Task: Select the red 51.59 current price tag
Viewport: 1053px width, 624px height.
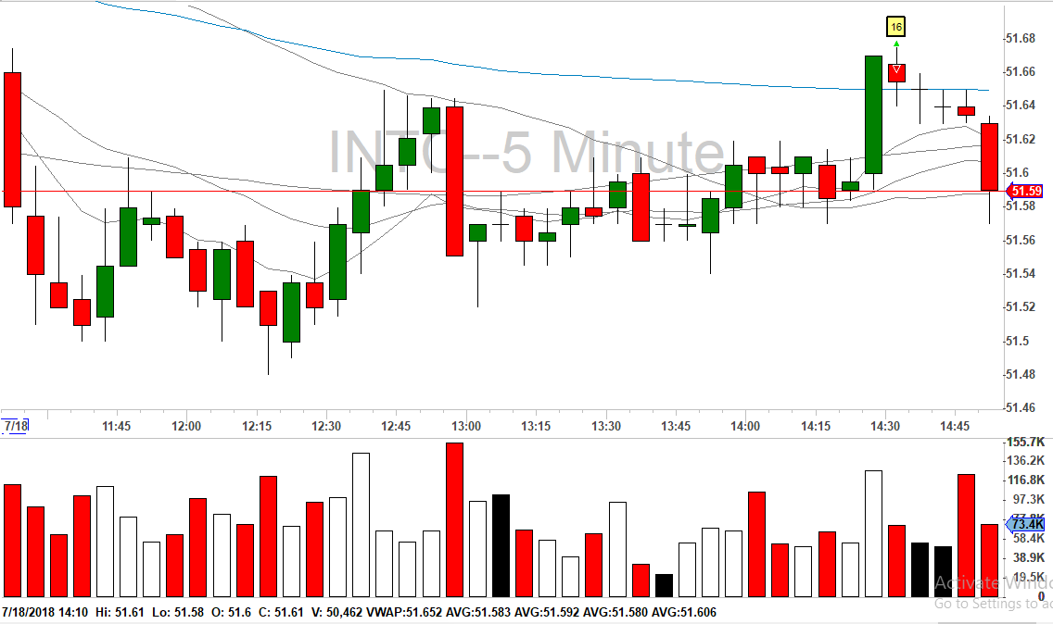Action: point(1025,192)
